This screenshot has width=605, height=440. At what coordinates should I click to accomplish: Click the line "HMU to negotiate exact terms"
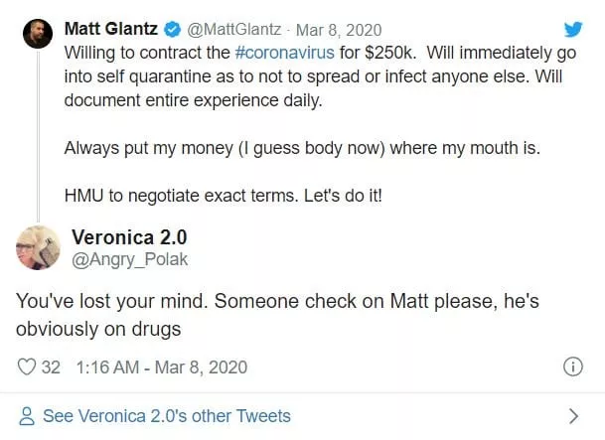199,195
